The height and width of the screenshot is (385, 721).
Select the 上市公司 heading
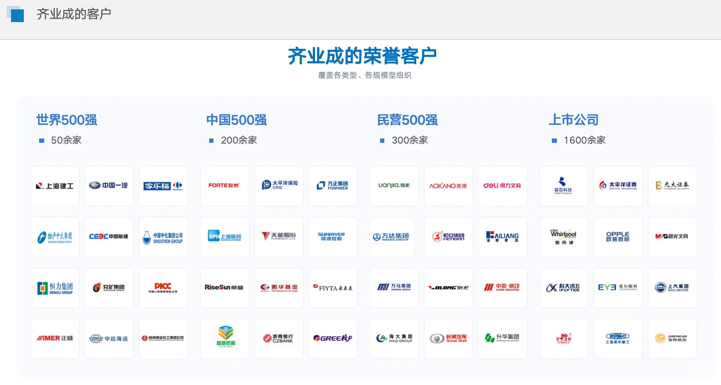(x=573, y=120)
